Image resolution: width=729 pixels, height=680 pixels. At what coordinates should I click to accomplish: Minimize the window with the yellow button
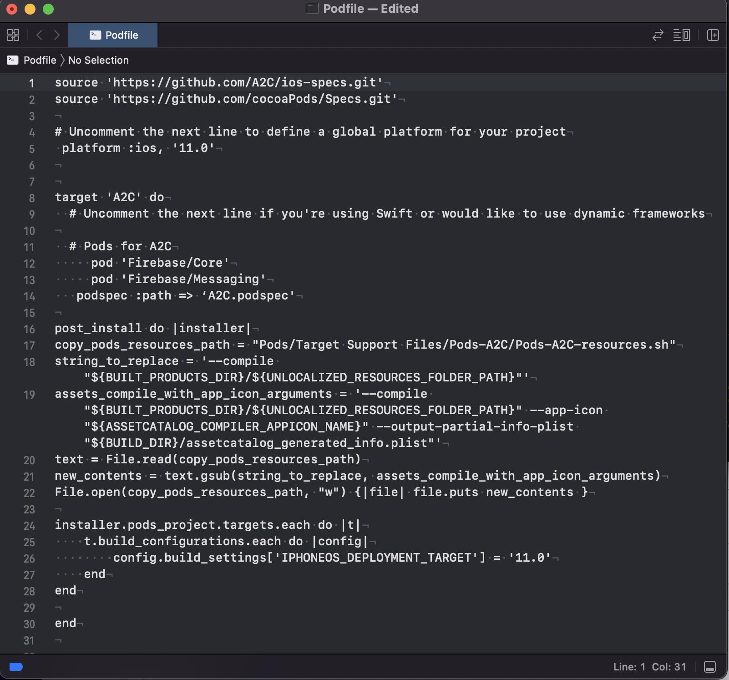[30, 9]
